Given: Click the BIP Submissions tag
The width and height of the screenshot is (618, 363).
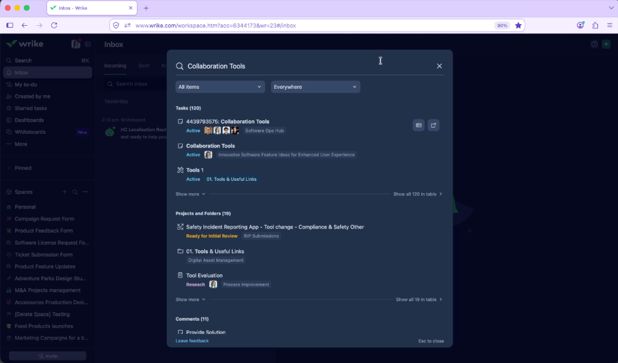Looking at the screenshot, I should coord(261,236).
